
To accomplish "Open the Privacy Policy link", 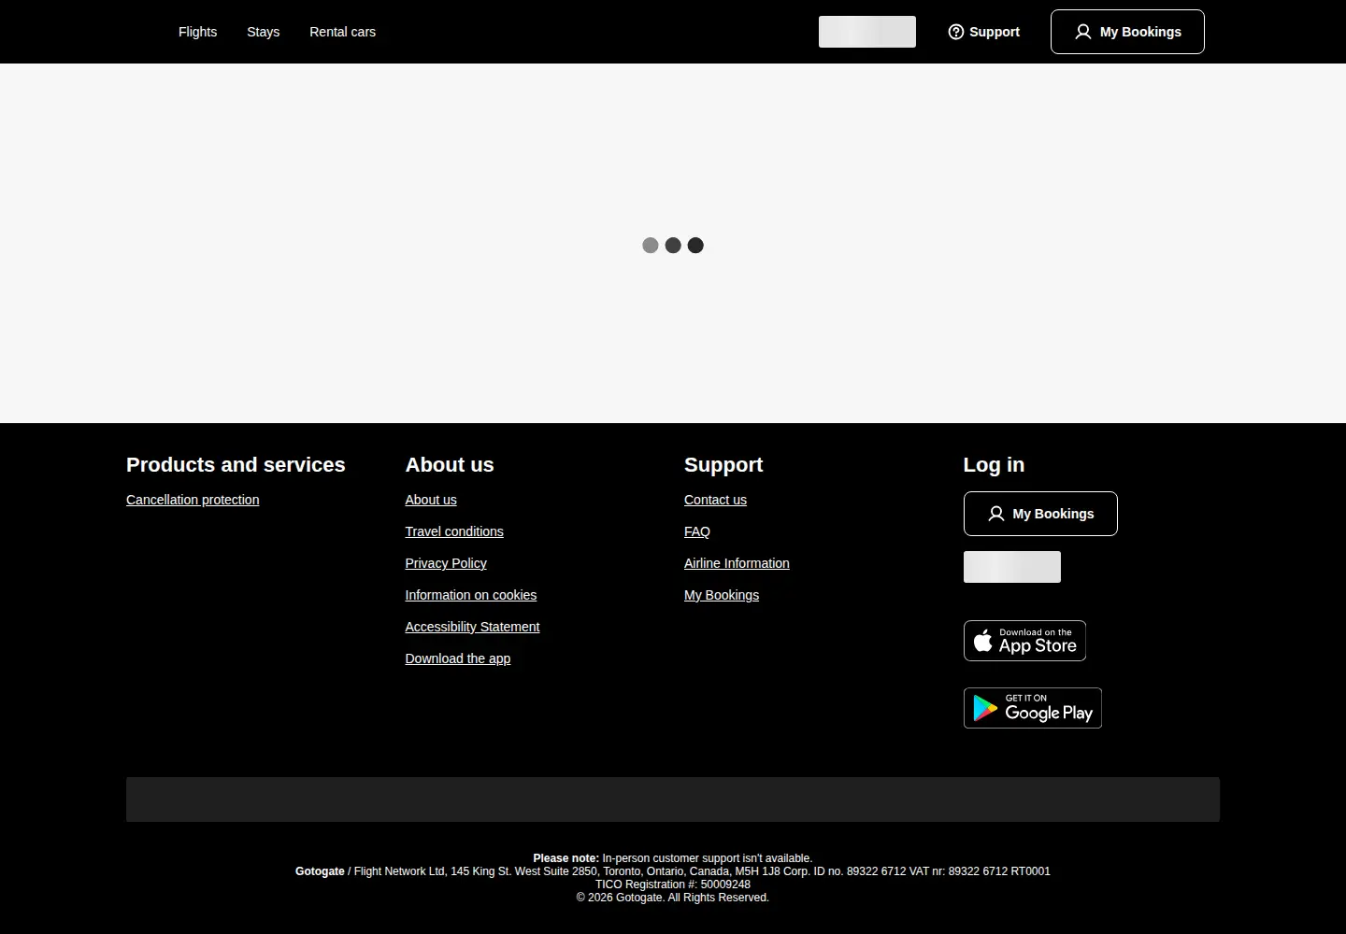I will (446, 563).
